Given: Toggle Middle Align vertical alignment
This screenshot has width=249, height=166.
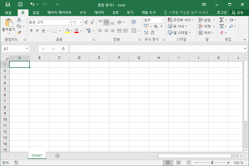Looking at the screenshot, I should 106,22.
